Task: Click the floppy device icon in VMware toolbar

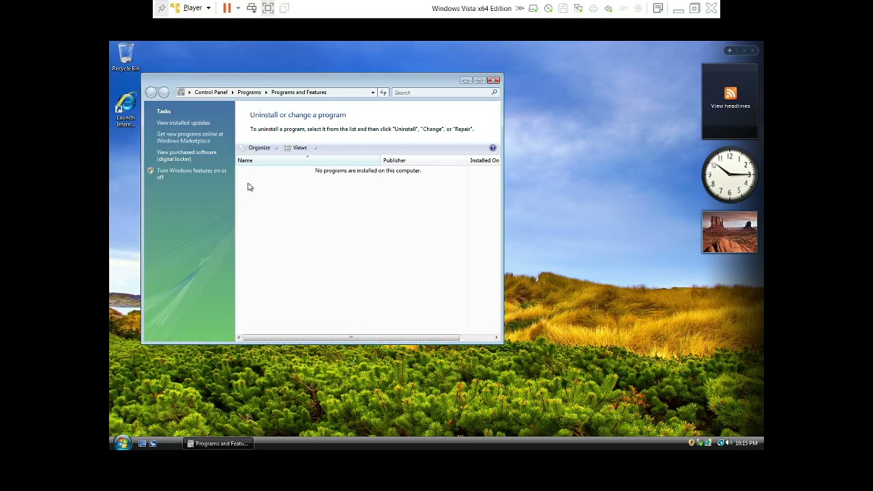Action: [563, 8]
